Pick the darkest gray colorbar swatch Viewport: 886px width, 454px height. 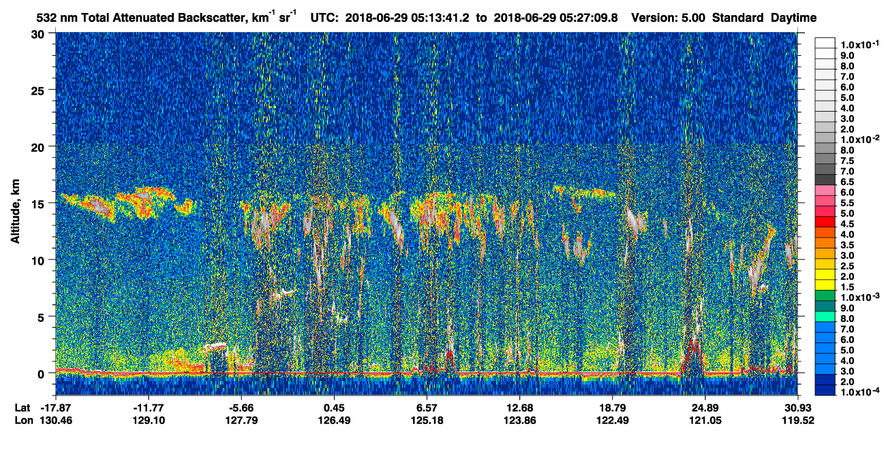pos(825,179)
